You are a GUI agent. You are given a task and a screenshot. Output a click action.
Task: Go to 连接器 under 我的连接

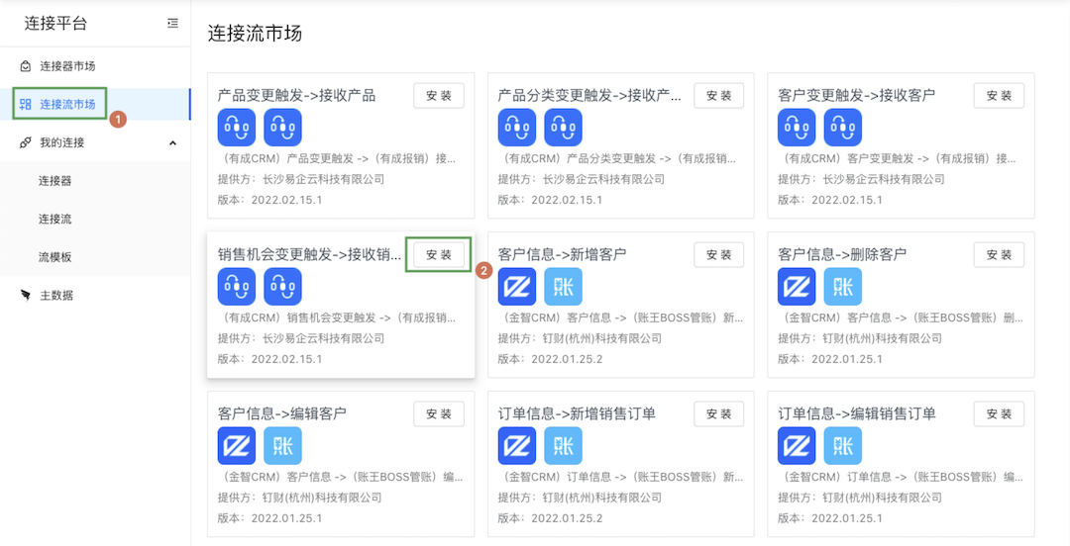click(55, 181)
